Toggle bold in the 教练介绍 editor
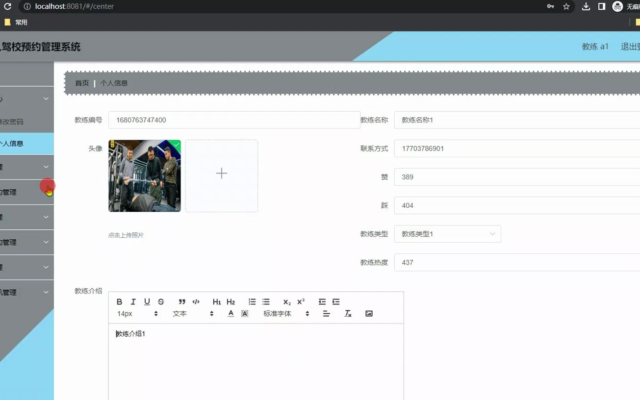 coord(119,301)
